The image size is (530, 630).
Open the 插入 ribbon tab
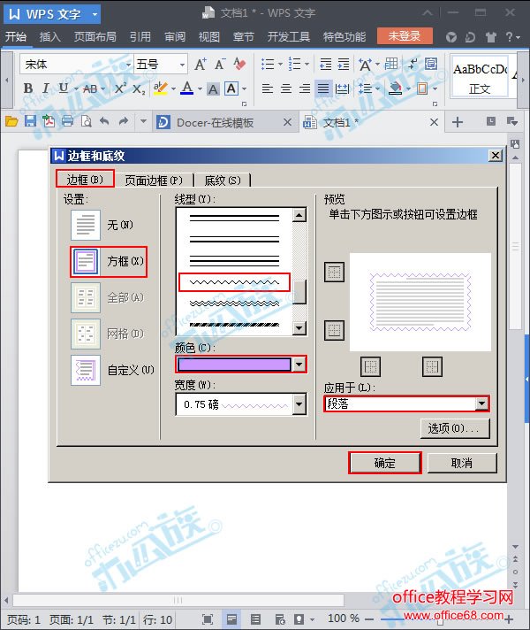(x=49, y=36)
